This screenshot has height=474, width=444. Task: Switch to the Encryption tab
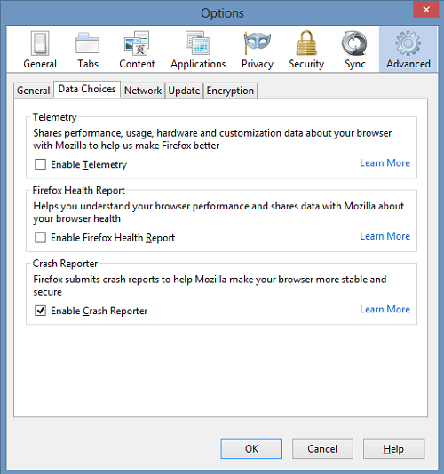pos(230,91)
